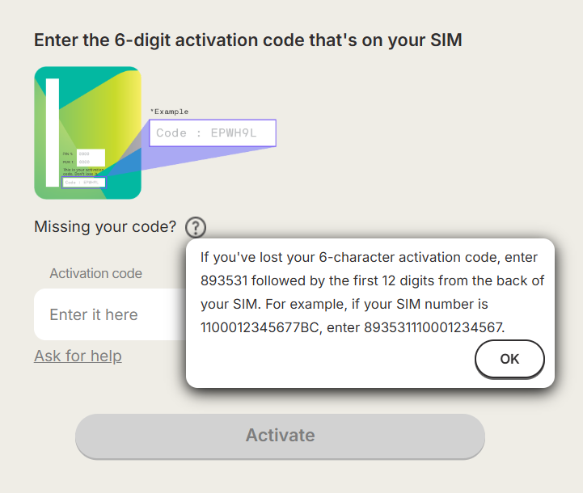Click the 6-digit activation code heading

click(247, 40)
